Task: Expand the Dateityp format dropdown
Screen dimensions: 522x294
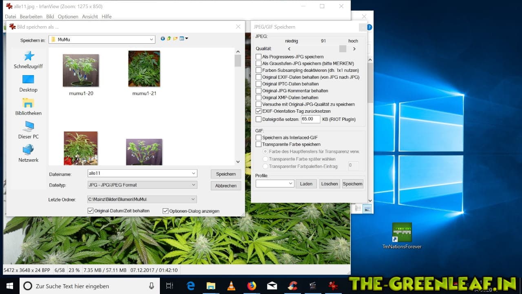Action: (193, 185)
